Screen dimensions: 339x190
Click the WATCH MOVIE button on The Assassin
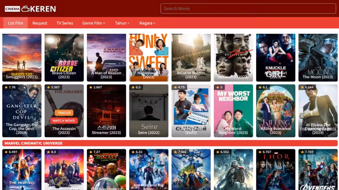click(64, 121)
